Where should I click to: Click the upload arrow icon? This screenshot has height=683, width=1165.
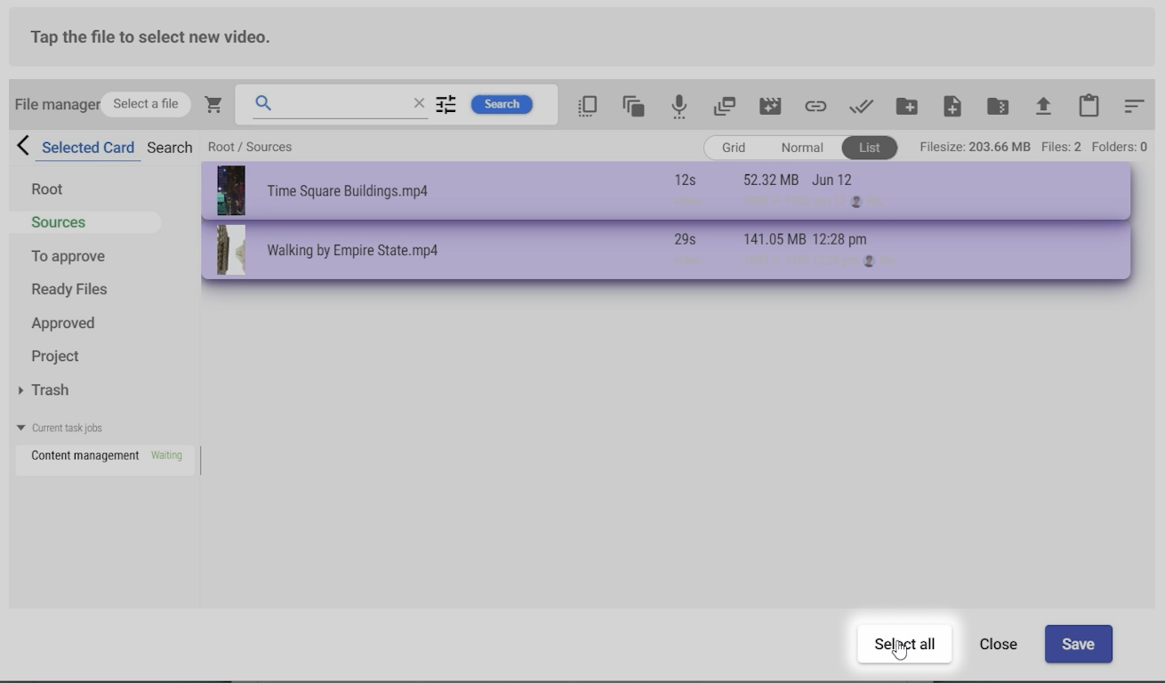1043,106
